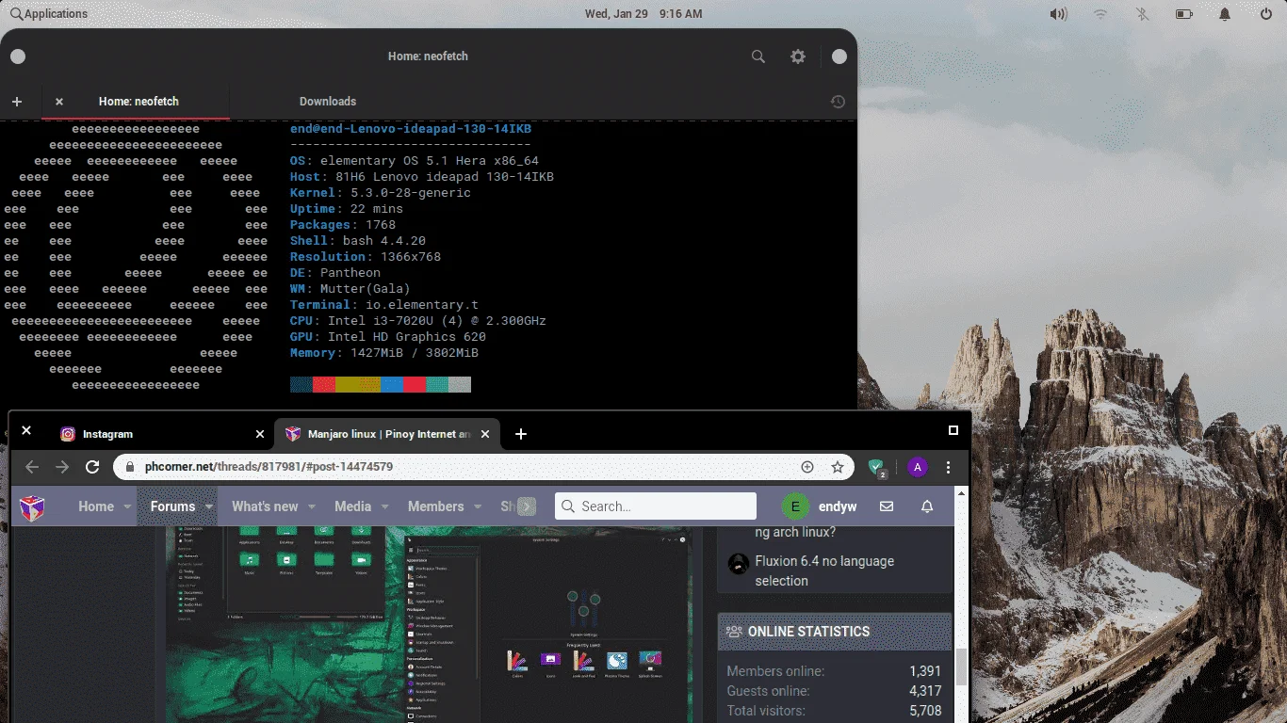Add a new terminal tab
Image resolution: width=1287 pixels, height=723 pixels.
click(17, 102)
